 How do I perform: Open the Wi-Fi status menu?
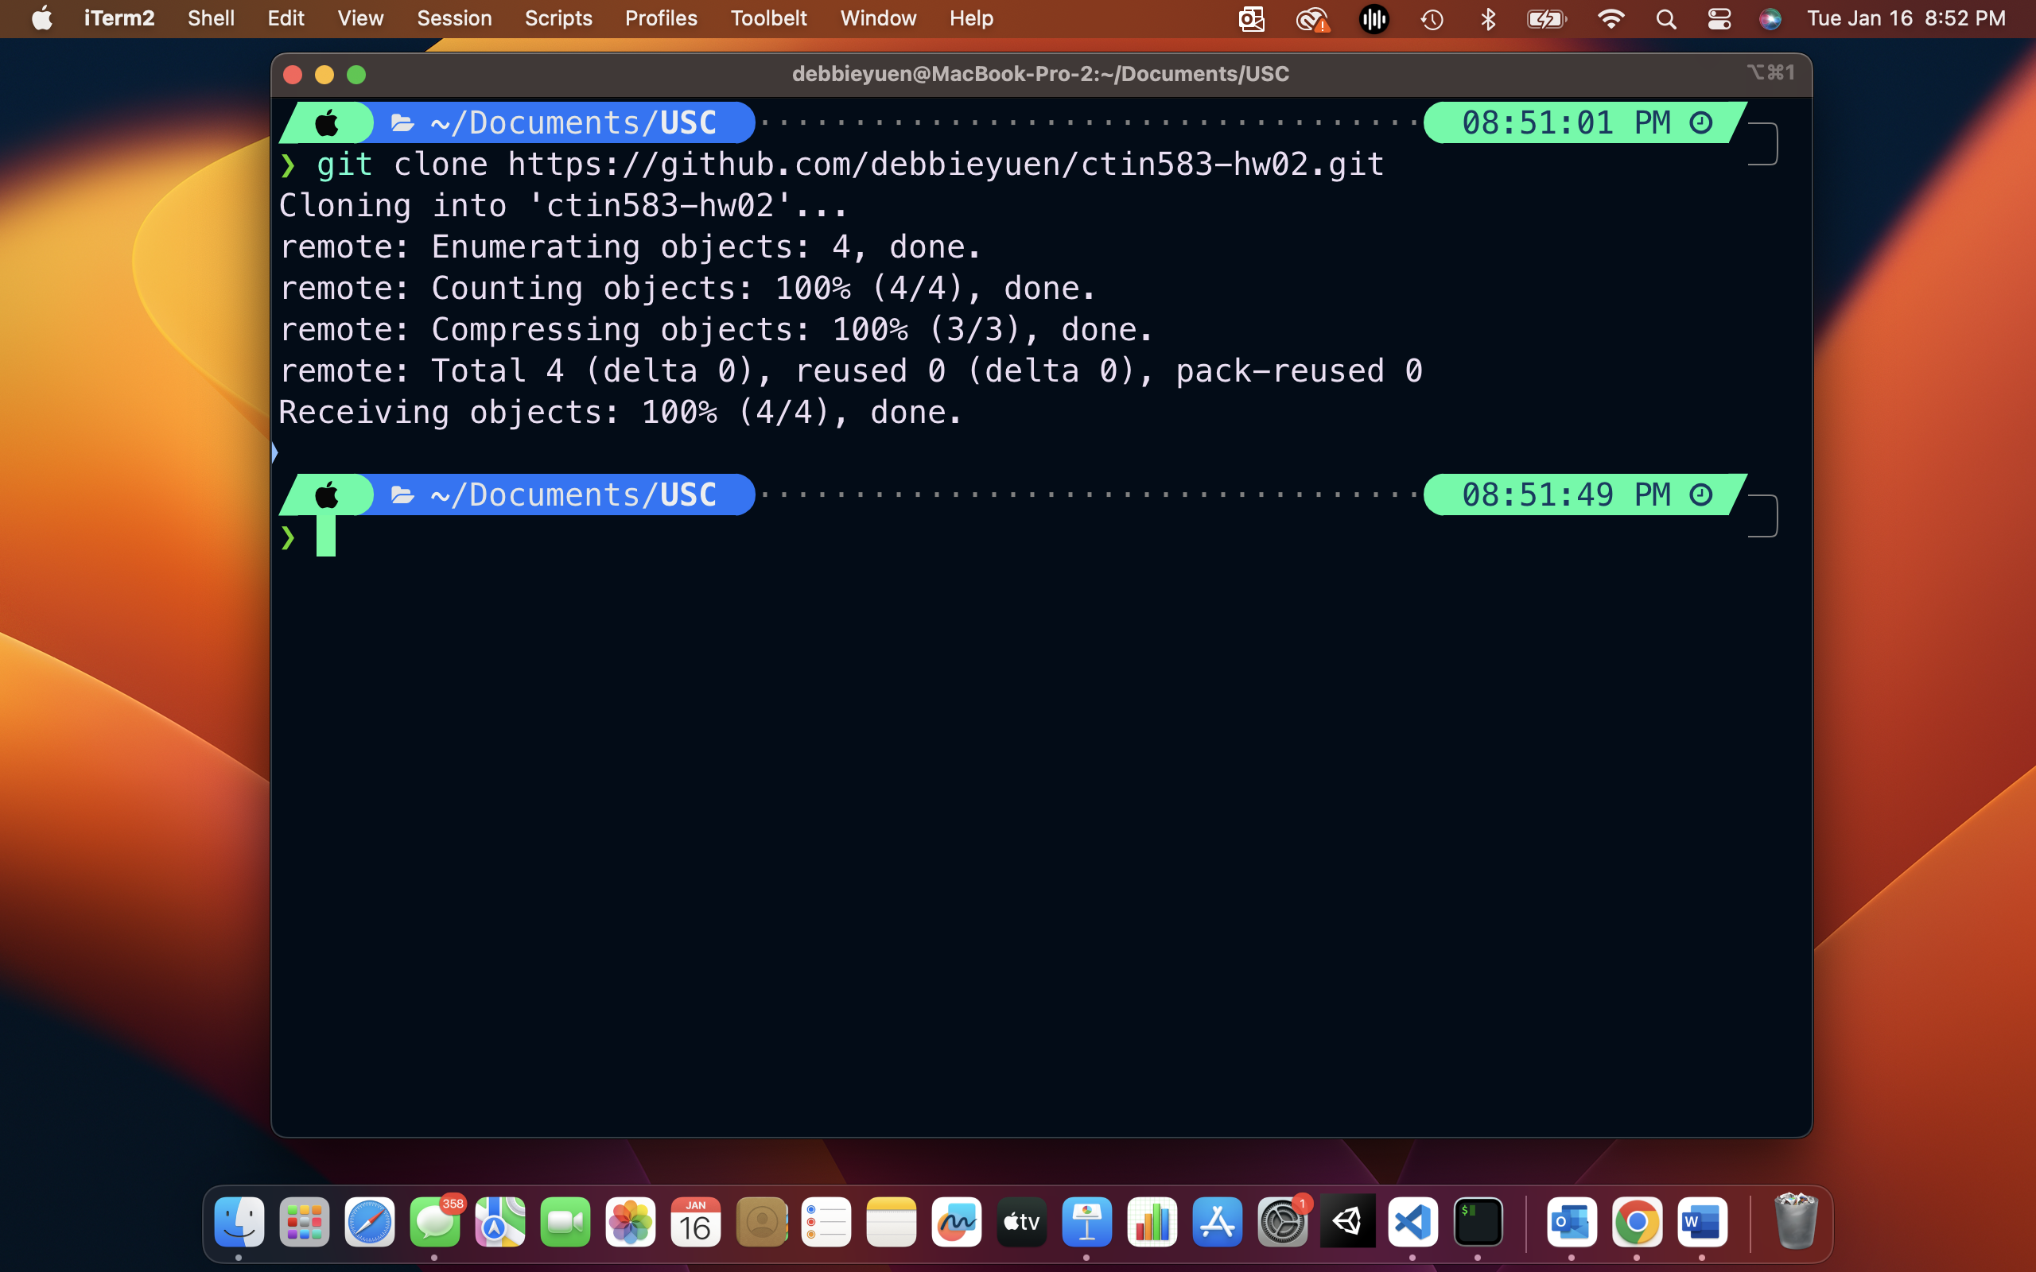pyautogui.click(x=1611, y=18)
